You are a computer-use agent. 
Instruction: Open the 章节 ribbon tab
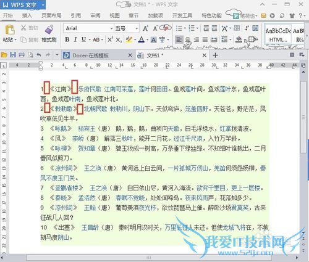[133, 15]
